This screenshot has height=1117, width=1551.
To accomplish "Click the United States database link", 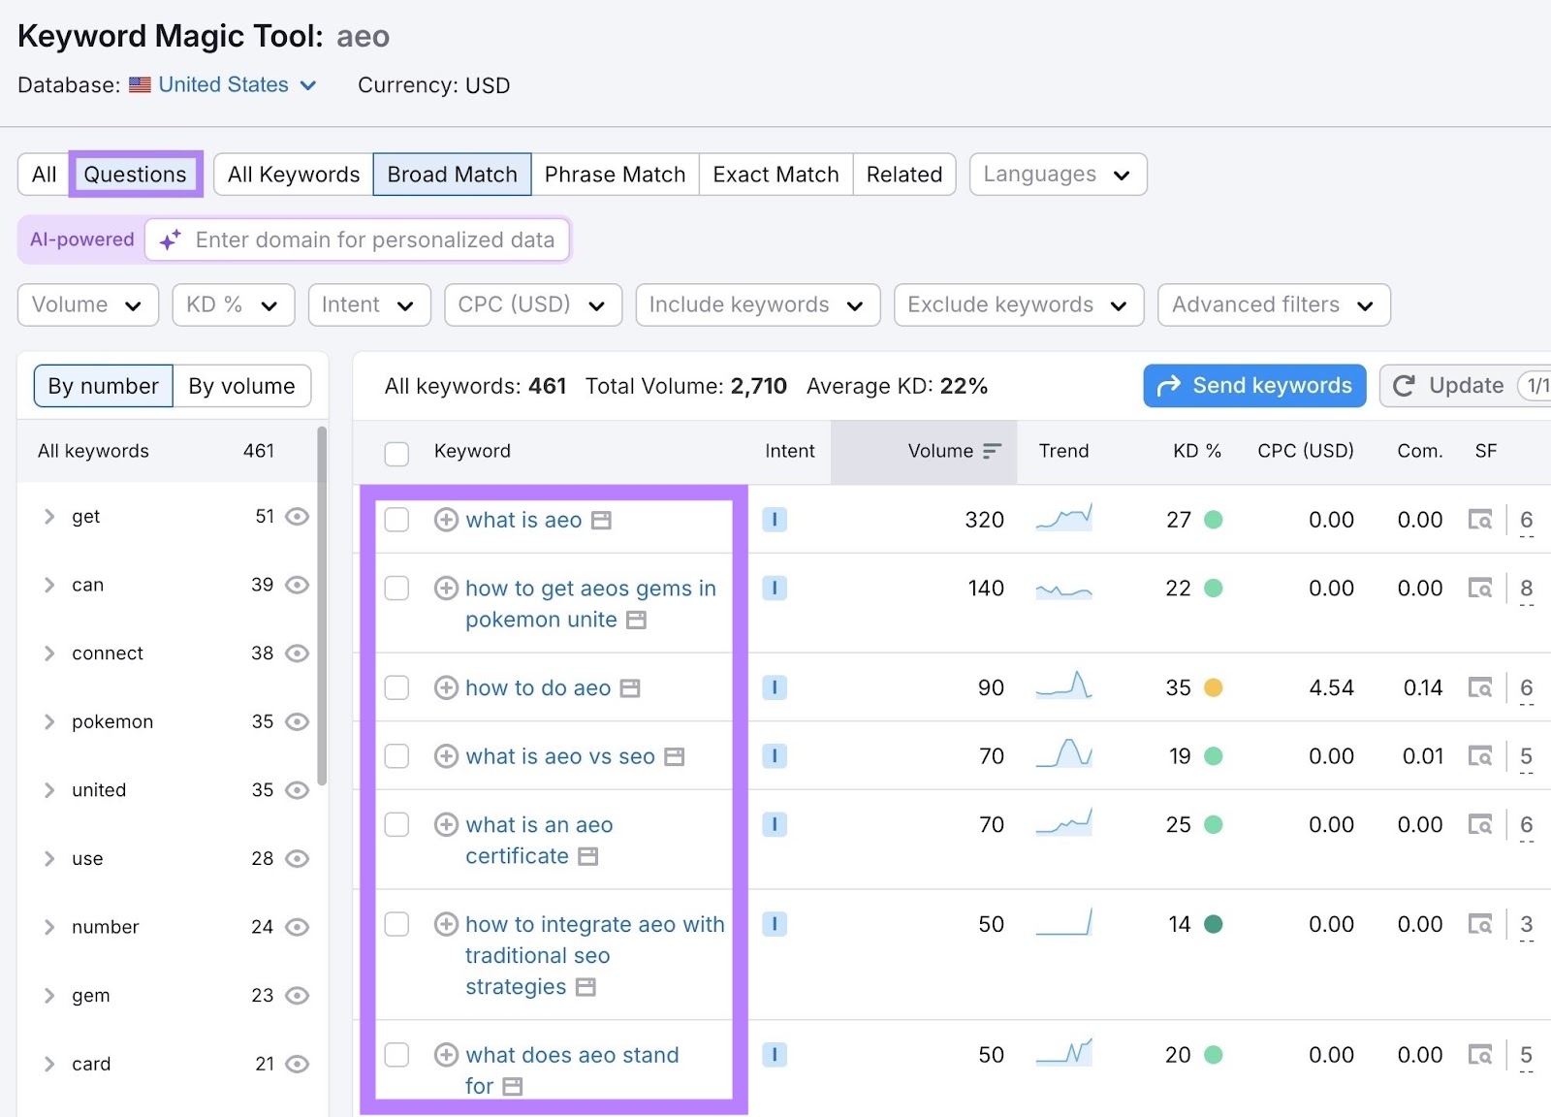I will [x=222, y=85].
